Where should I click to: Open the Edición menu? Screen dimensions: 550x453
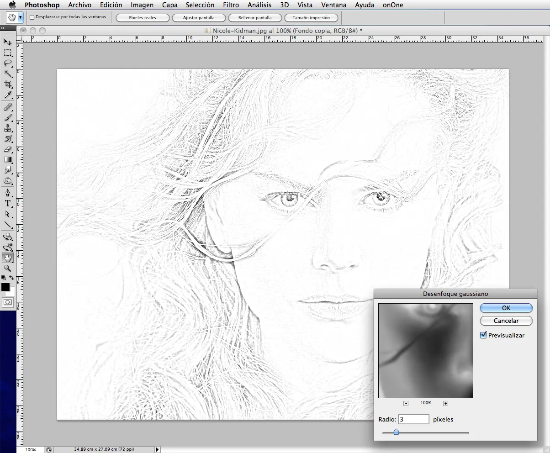coord(111,5)
